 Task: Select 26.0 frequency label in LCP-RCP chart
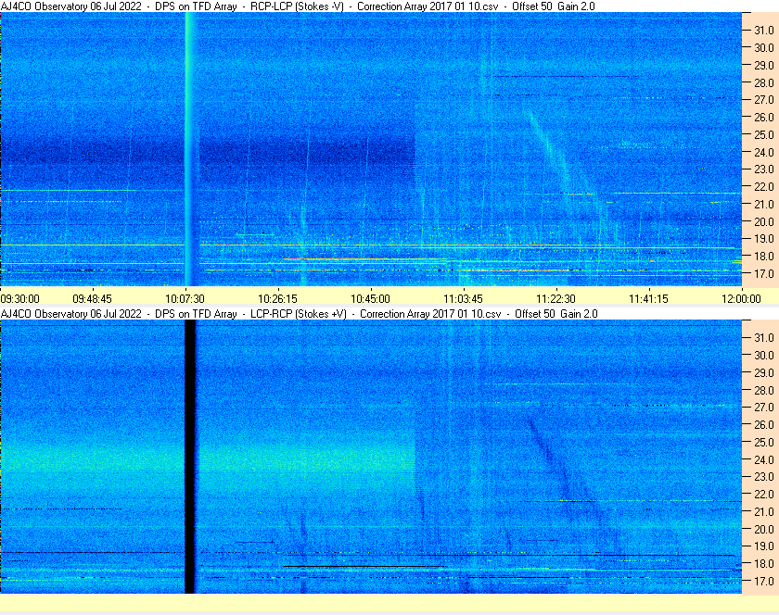764,424
